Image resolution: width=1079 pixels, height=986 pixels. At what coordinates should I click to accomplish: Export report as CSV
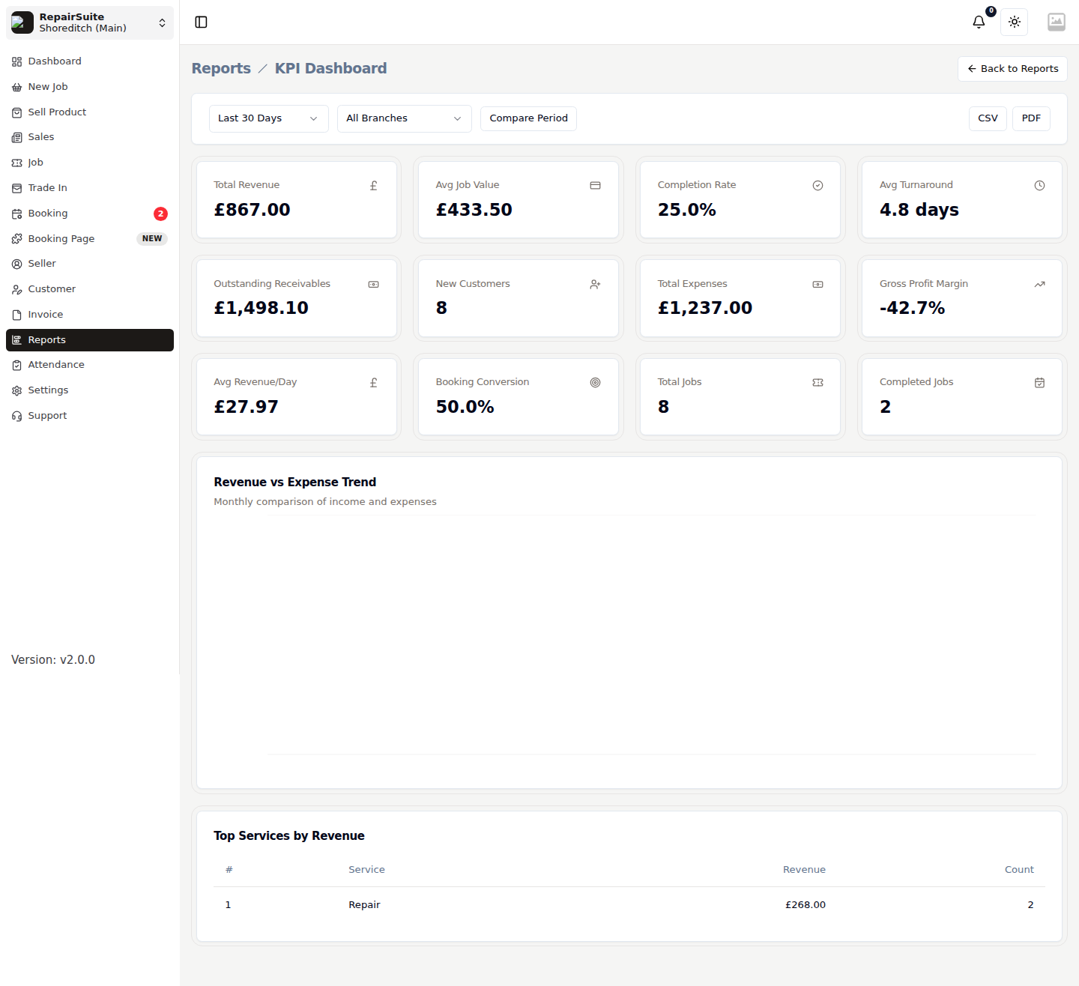988,118
